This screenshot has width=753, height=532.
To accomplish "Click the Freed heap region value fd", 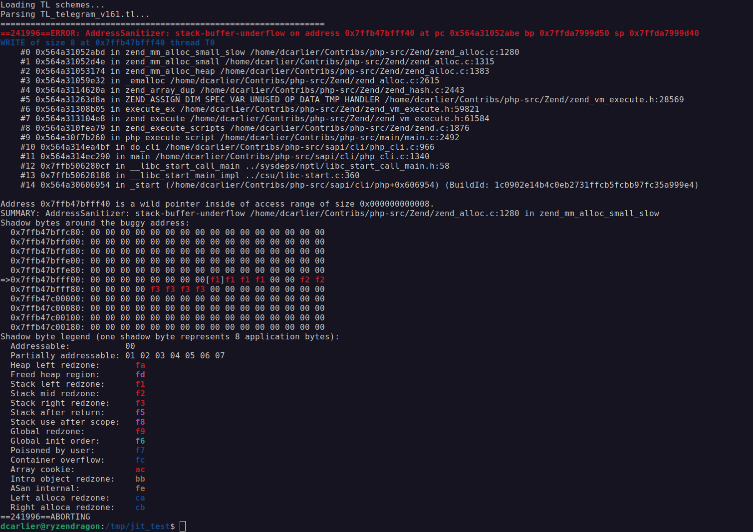I will pyautogui.click(x=140, y=374).
